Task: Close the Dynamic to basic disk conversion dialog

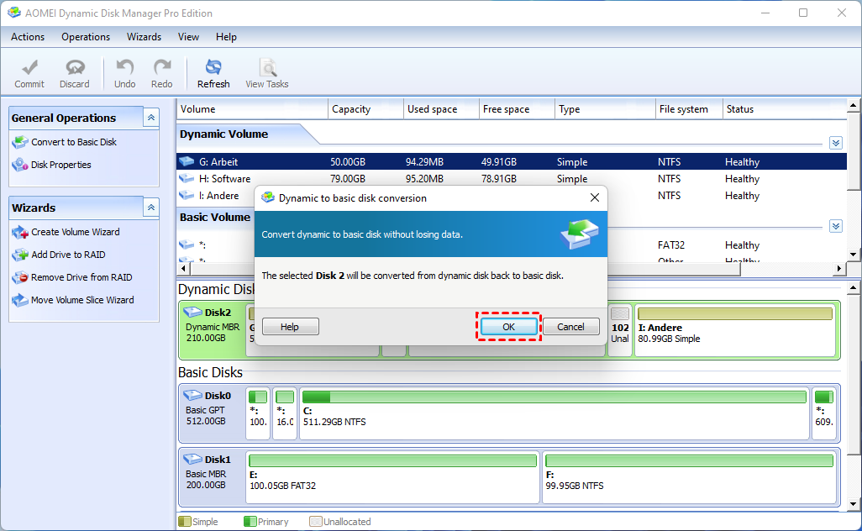Action: point(594,198)
